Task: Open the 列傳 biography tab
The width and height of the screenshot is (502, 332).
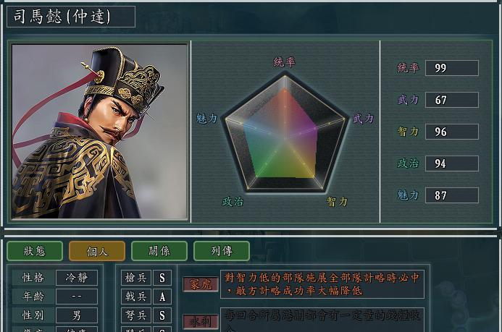Action: 222,251
